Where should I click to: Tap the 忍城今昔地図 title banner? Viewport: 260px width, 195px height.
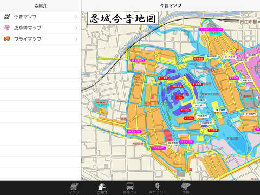[123, 18]
